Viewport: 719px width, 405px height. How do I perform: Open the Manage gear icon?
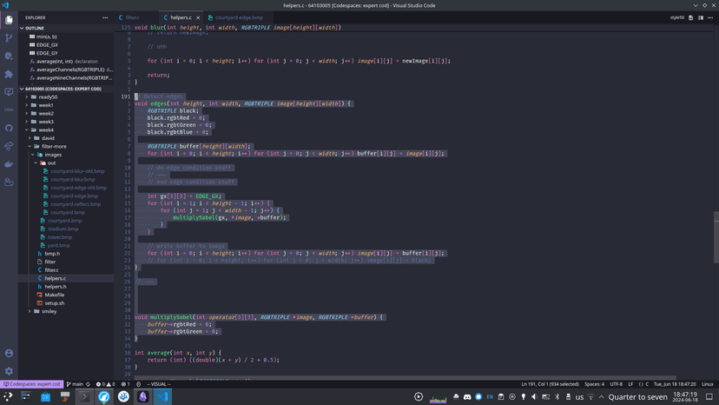click(x=9, y=371)
